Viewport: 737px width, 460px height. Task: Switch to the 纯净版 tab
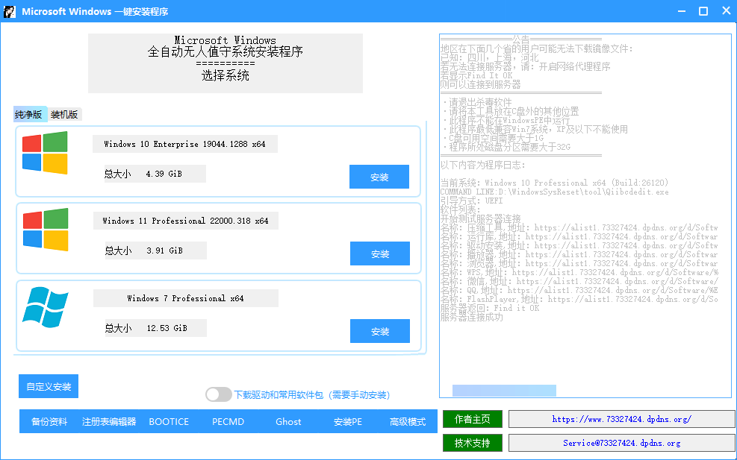pyautogui.click(x=30, y=114)
